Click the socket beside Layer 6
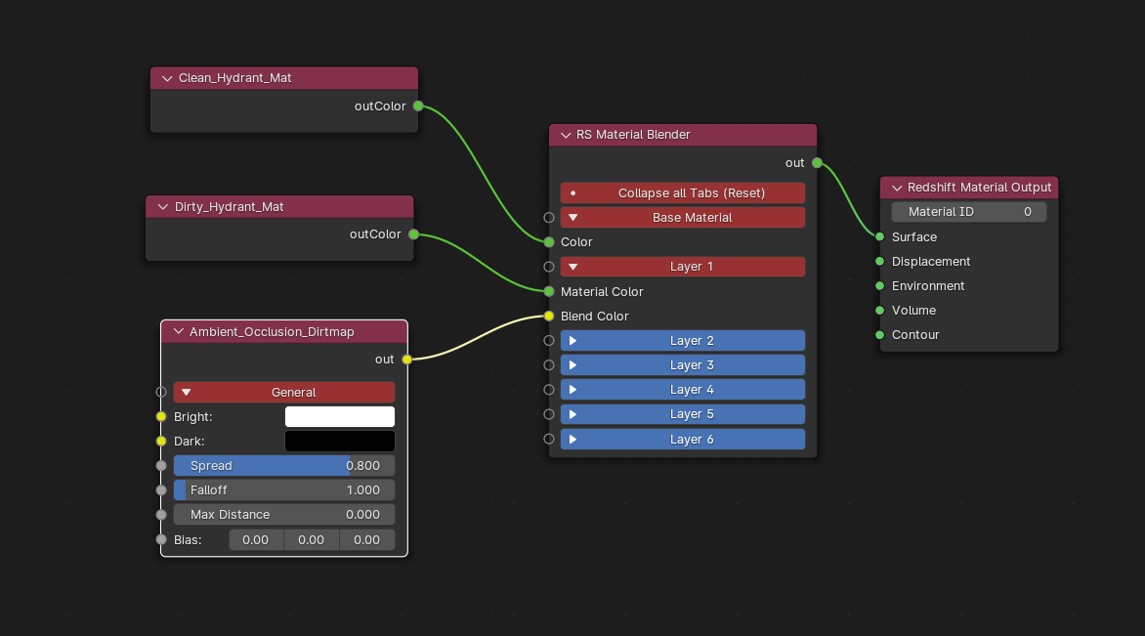This screenshot has width=1145, height=636. pyautogui.click(x=549, y=440)
